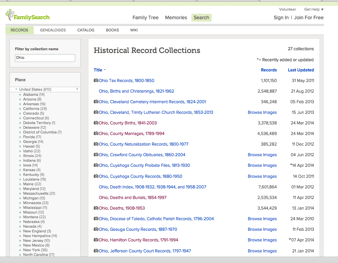338x263 pixels.
Task: Click camera icon beside Jefferson County Court Records
Action: (x=96, y=251)
